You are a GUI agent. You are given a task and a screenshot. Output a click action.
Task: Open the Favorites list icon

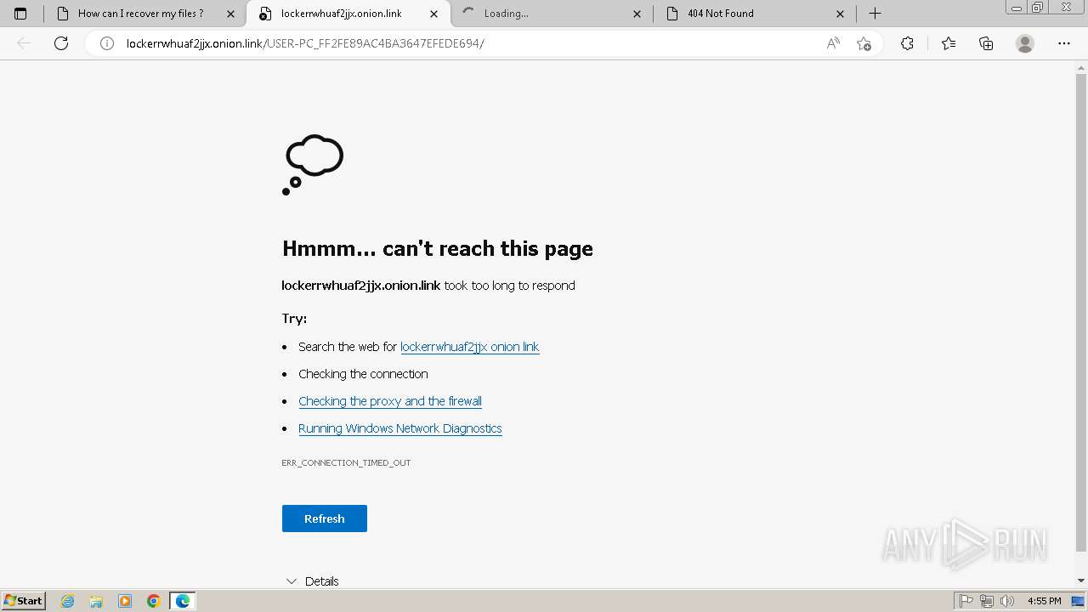click(x=949, y=43)
